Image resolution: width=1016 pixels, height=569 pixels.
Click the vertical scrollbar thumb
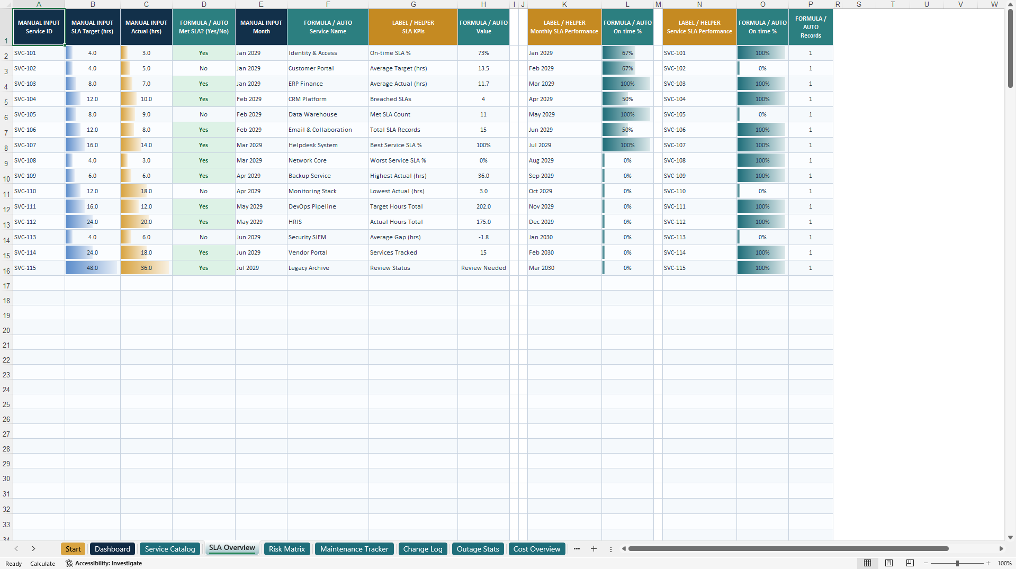click(1010, 49)
